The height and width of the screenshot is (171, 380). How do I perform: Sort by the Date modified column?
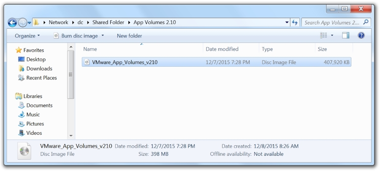(222, 49)
